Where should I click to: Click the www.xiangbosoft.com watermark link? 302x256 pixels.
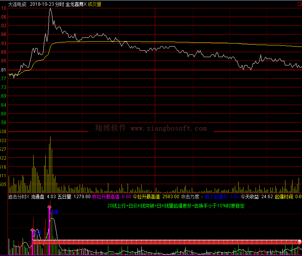[169, 129]
